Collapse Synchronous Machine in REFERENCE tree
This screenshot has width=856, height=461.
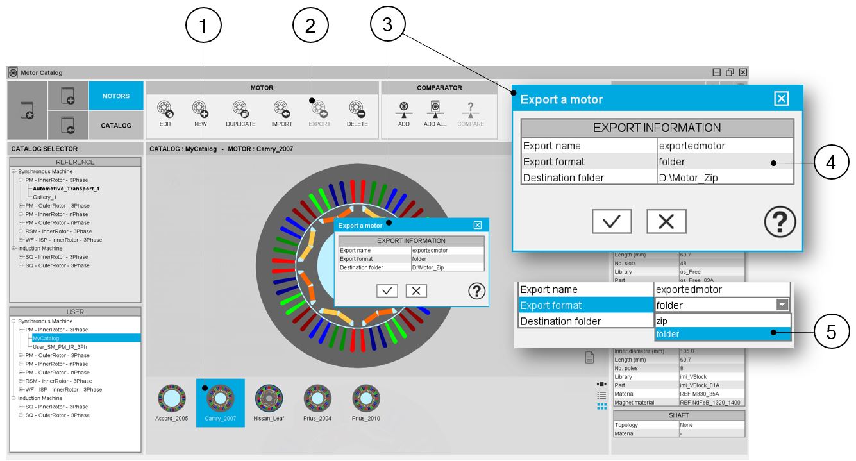[14, 172]
